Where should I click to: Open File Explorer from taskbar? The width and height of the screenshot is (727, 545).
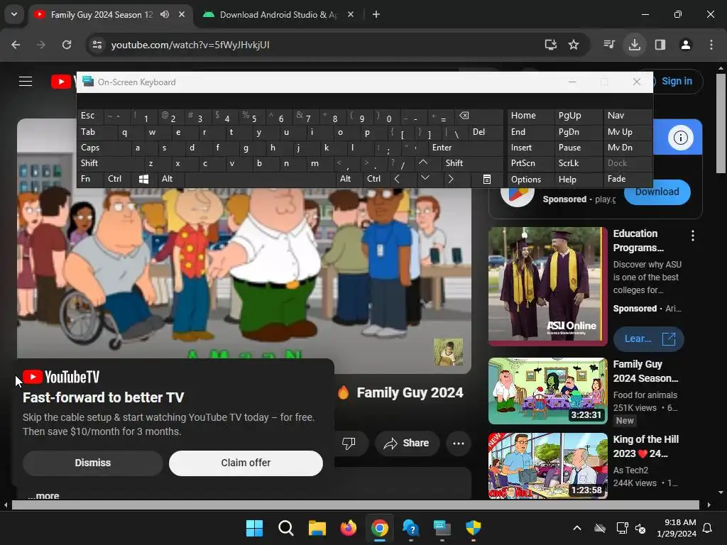pyautogui.click(x=317, y=528)
